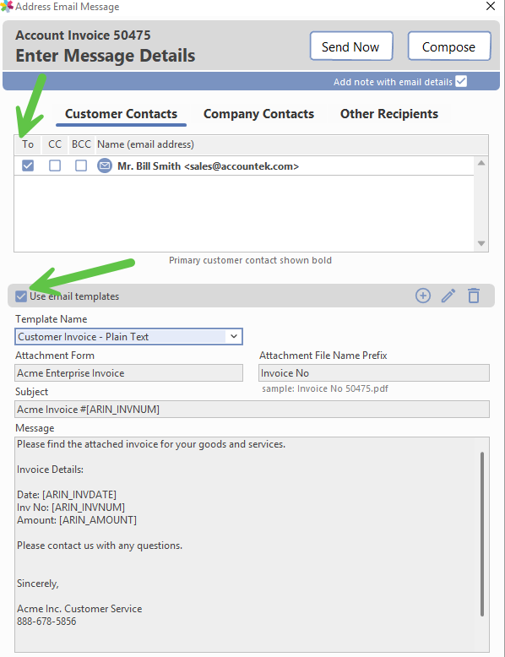This screenshot has height=657, width=505.
Task: Select the Mr. Bill Smith contact row
Action: (x=244, y=166)
